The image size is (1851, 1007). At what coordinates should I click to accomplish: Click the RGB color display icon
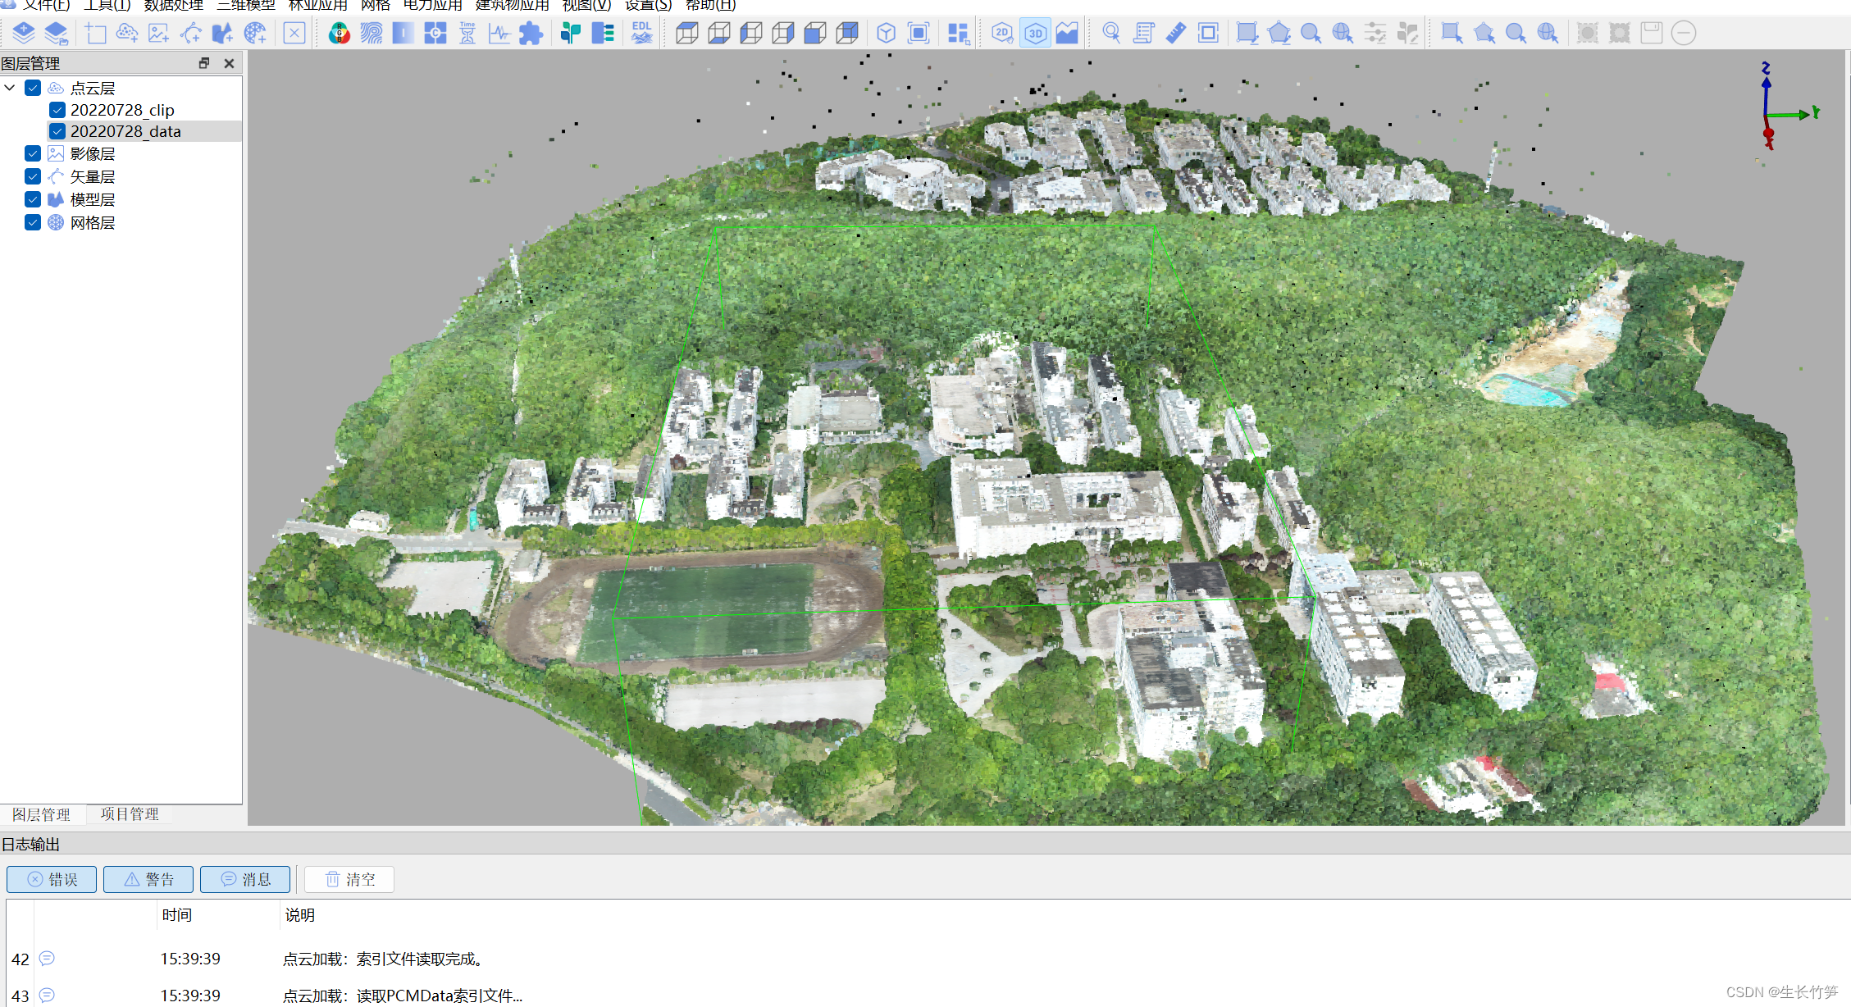[339, 34]
